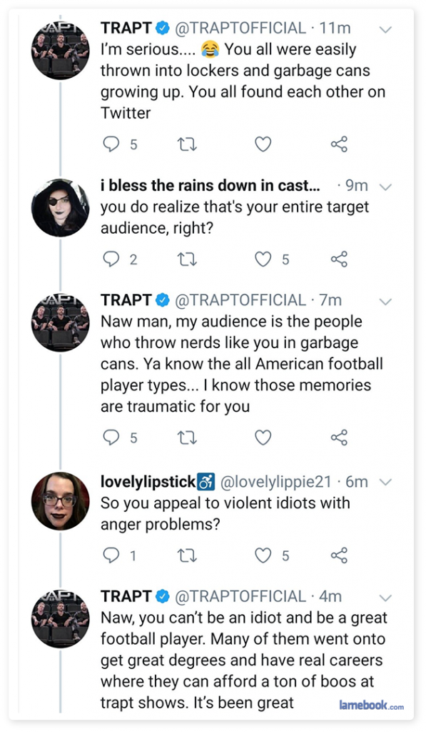Share the first TRAPT tweet
The image size is (426, 732).
coord(340,144)
